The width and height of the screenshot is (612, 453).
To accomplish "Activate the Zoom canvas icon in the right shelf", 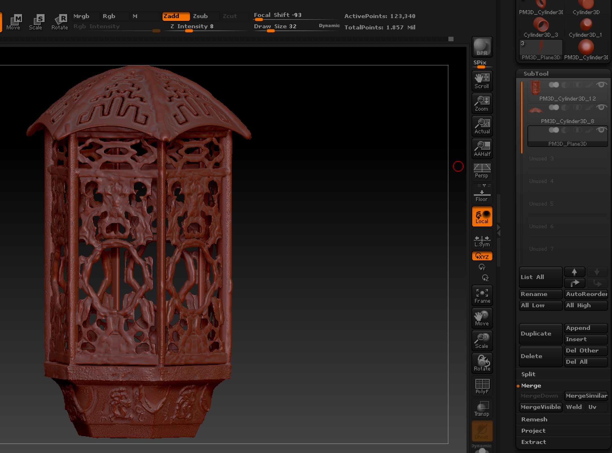I will click(482, 103).
